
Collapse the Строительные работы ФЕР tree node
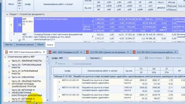pos(5,57)
